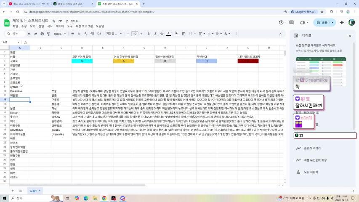359x202 pixels.
Task: Open version history clock icon
Action: coord(281,22)
